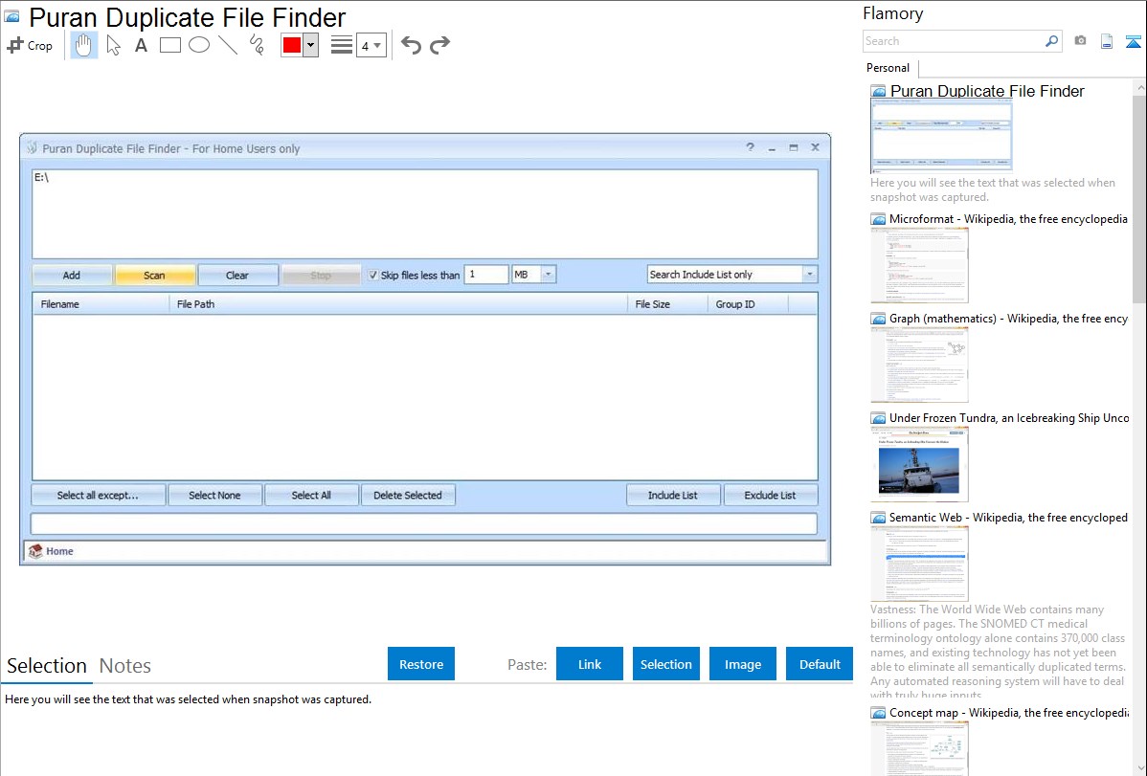The image size is (1147, 776).
Task: Open the Graph (mathematics) snapshot thumbnail
Action: click(x=919, y=365)
